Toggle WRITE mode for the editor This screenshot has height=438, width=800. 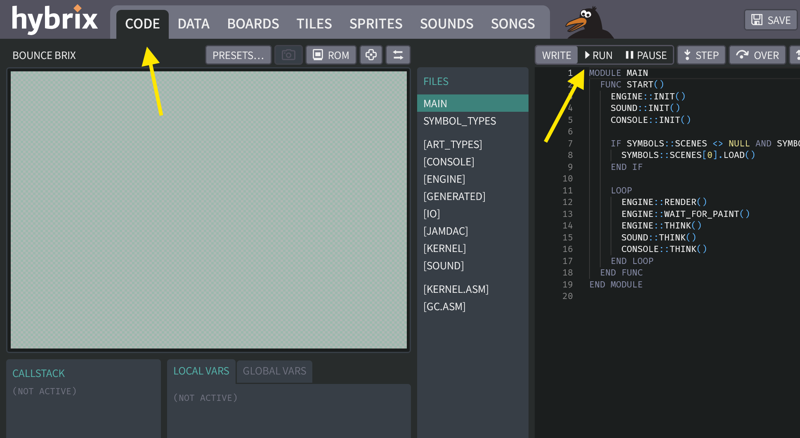point(556,54)
